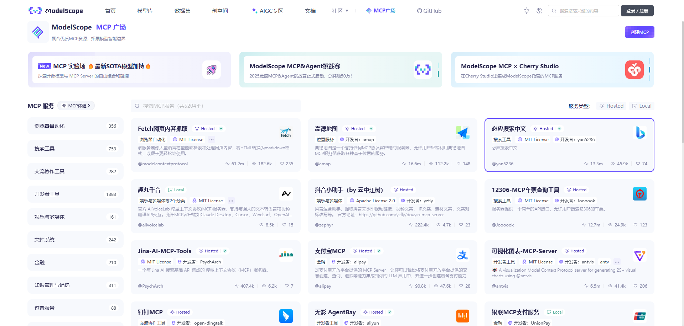Open the @alipay author link

tap(323, 286)
